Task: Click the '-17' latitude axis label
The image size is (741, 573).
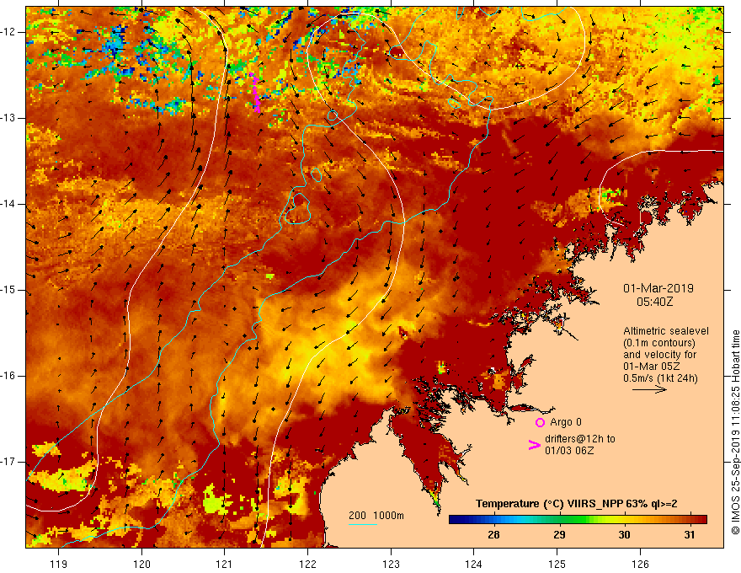Action: 9,462
